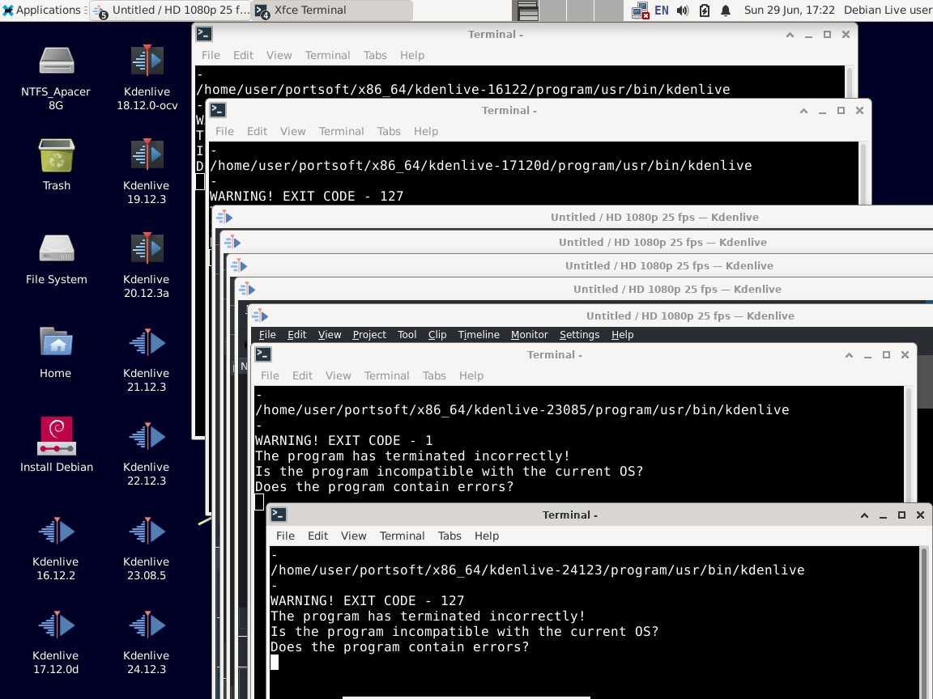
Task: Open the Debian Live user session menu
Action: click(x=888, y=10)
